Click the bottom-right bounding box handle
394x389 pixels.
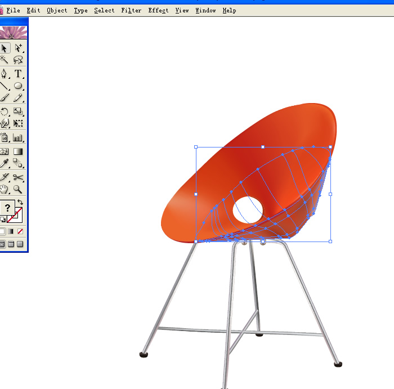coord(330,242)
